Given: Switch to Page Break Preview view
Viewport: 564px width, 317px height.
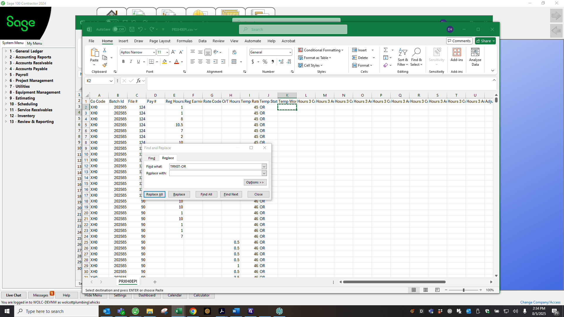Looking at the screenshot, I should 437,290.
